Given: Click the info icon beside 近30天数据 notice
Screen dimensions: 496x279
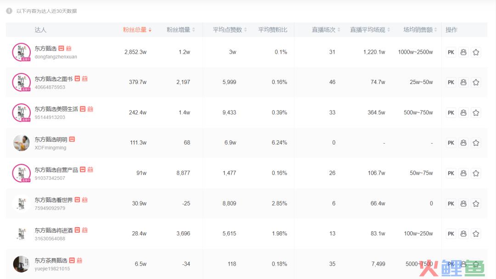Looking at the screenshot, I should click(x=9, y=11).
